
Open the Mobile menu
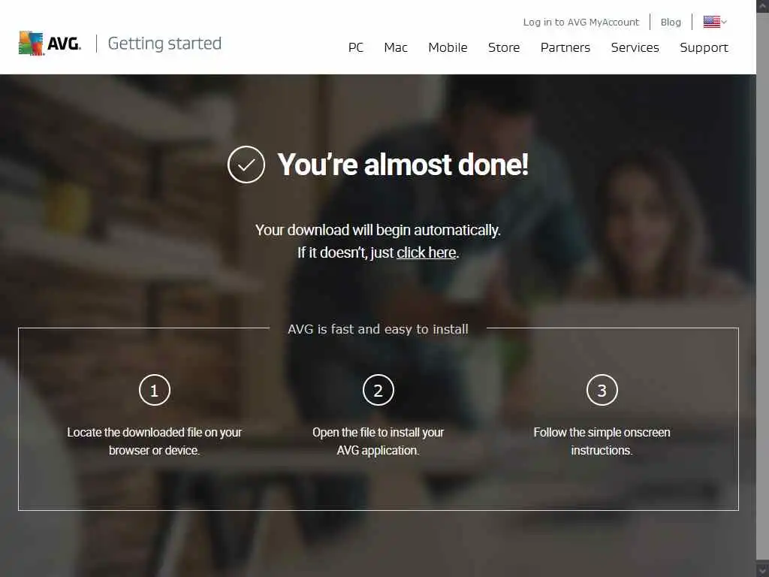tap(448, 47)
